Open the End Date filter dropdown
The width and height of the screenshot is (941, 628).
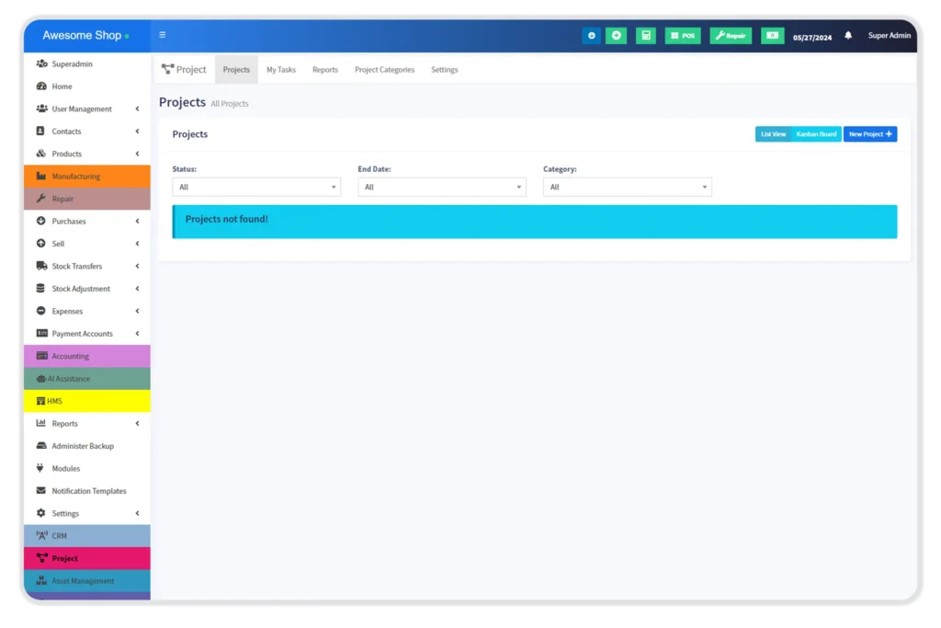[x=442, y=187]
